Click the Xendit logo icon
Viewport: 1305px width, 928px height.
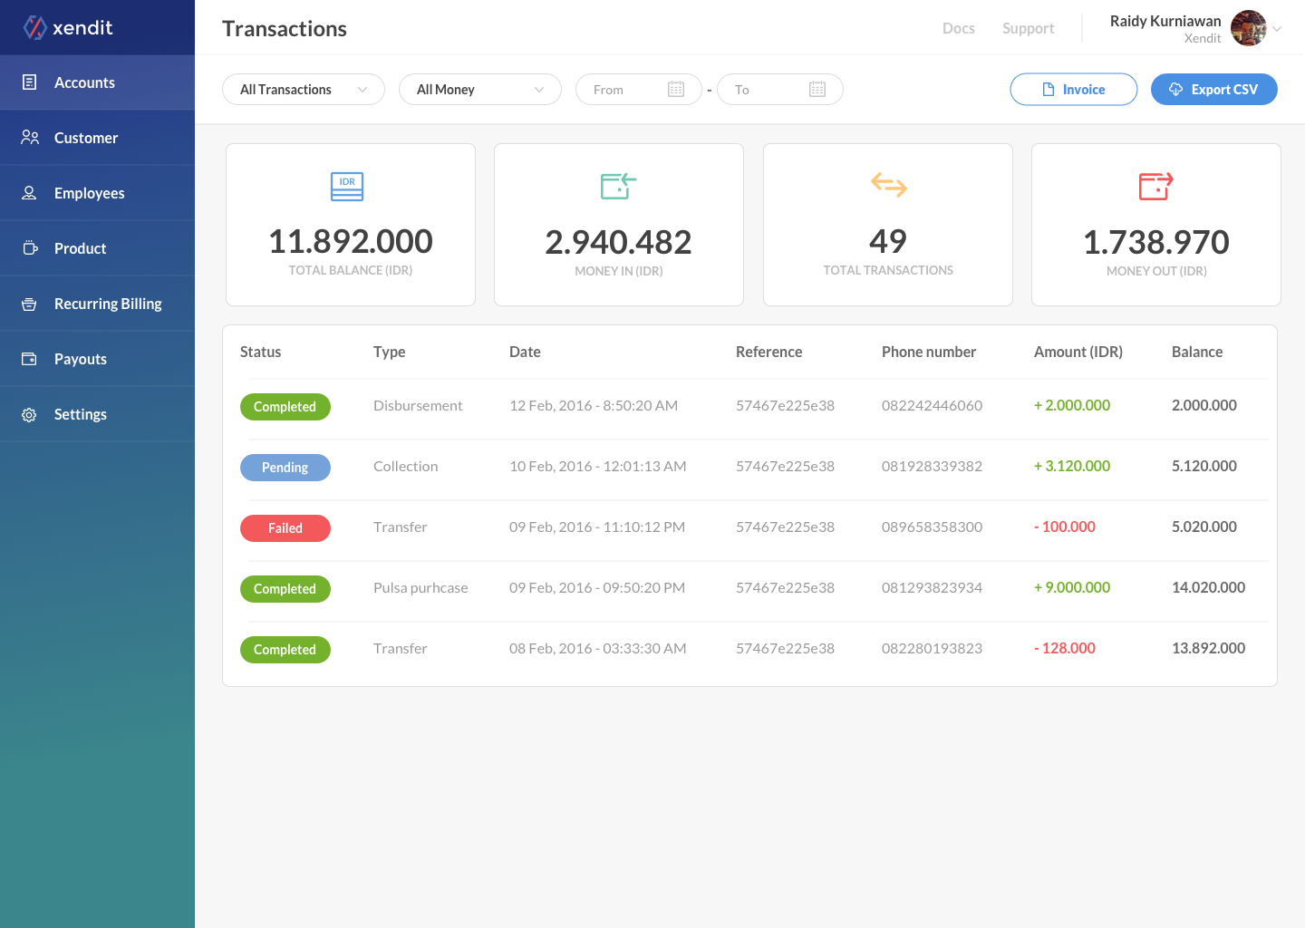point(34,27)
